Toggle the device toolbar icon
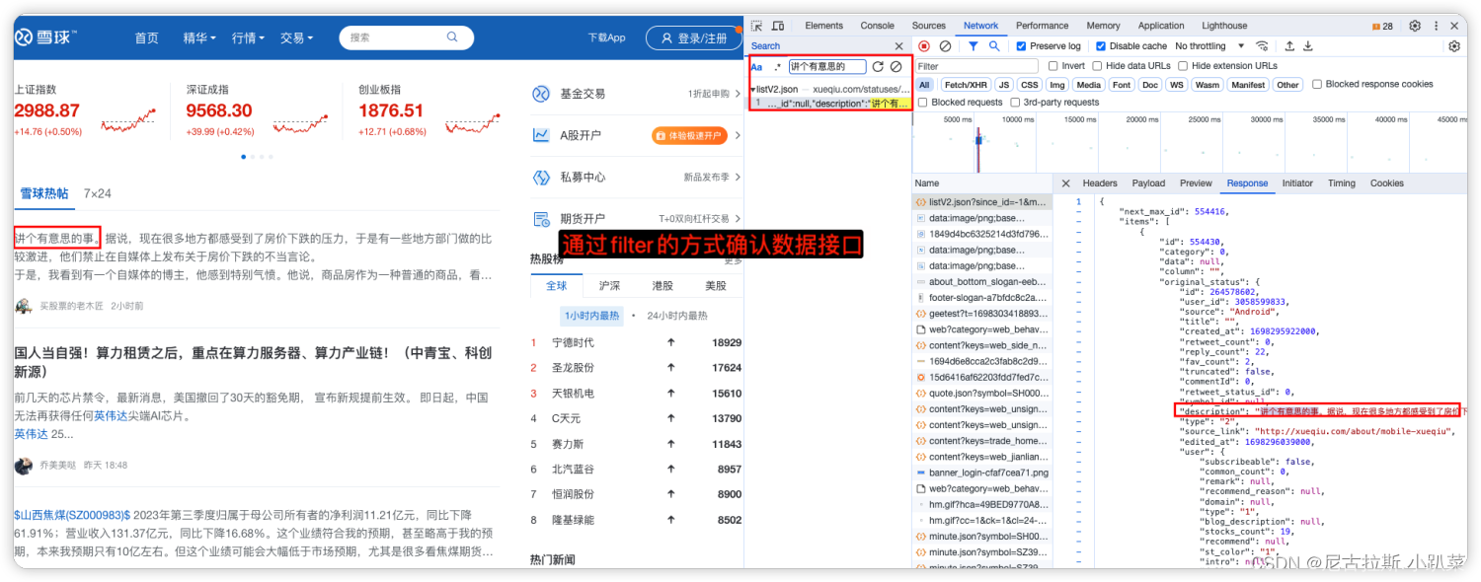This screenshot has height=582, width=1481. point(778,26)
